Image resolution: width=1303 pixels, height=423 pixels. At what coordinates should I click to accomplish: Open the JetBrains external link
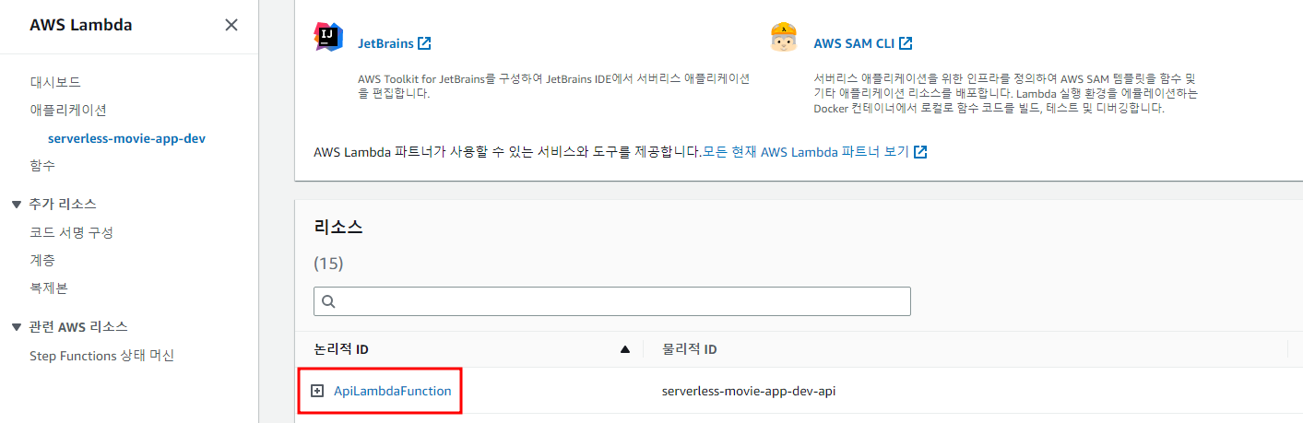(394, 42)
